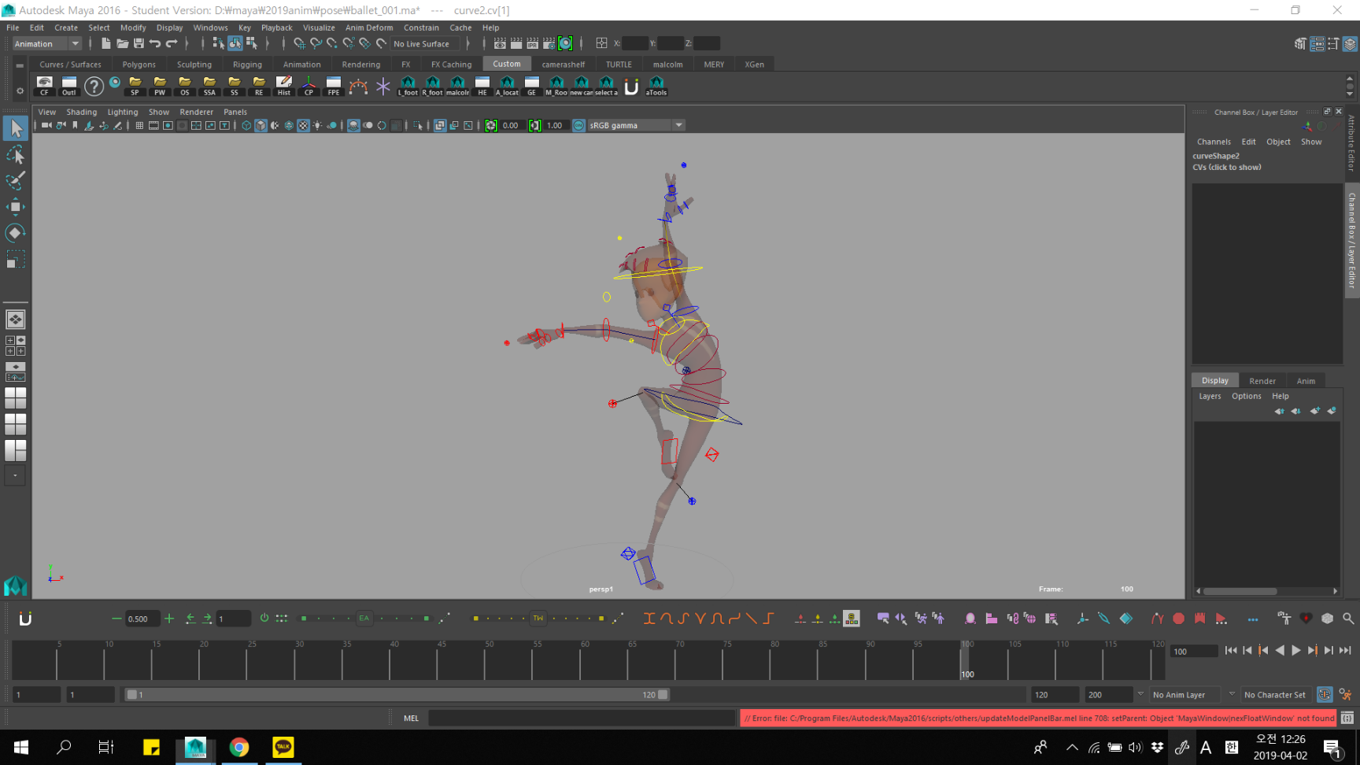
Task: Activate the Lasso selection tool
Action: (x=15, y=155)
